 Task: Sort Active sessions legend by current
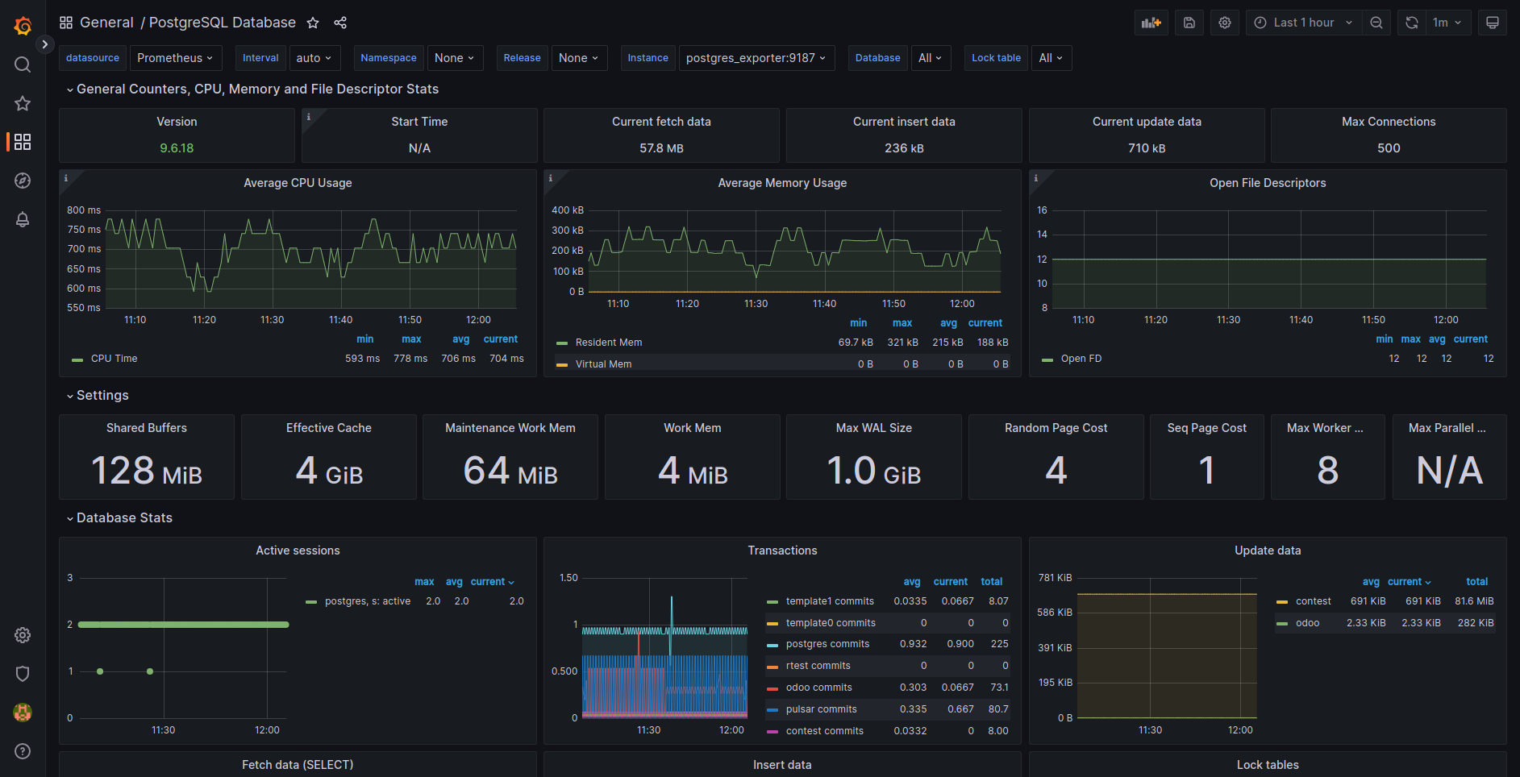[x=492, y=582]
